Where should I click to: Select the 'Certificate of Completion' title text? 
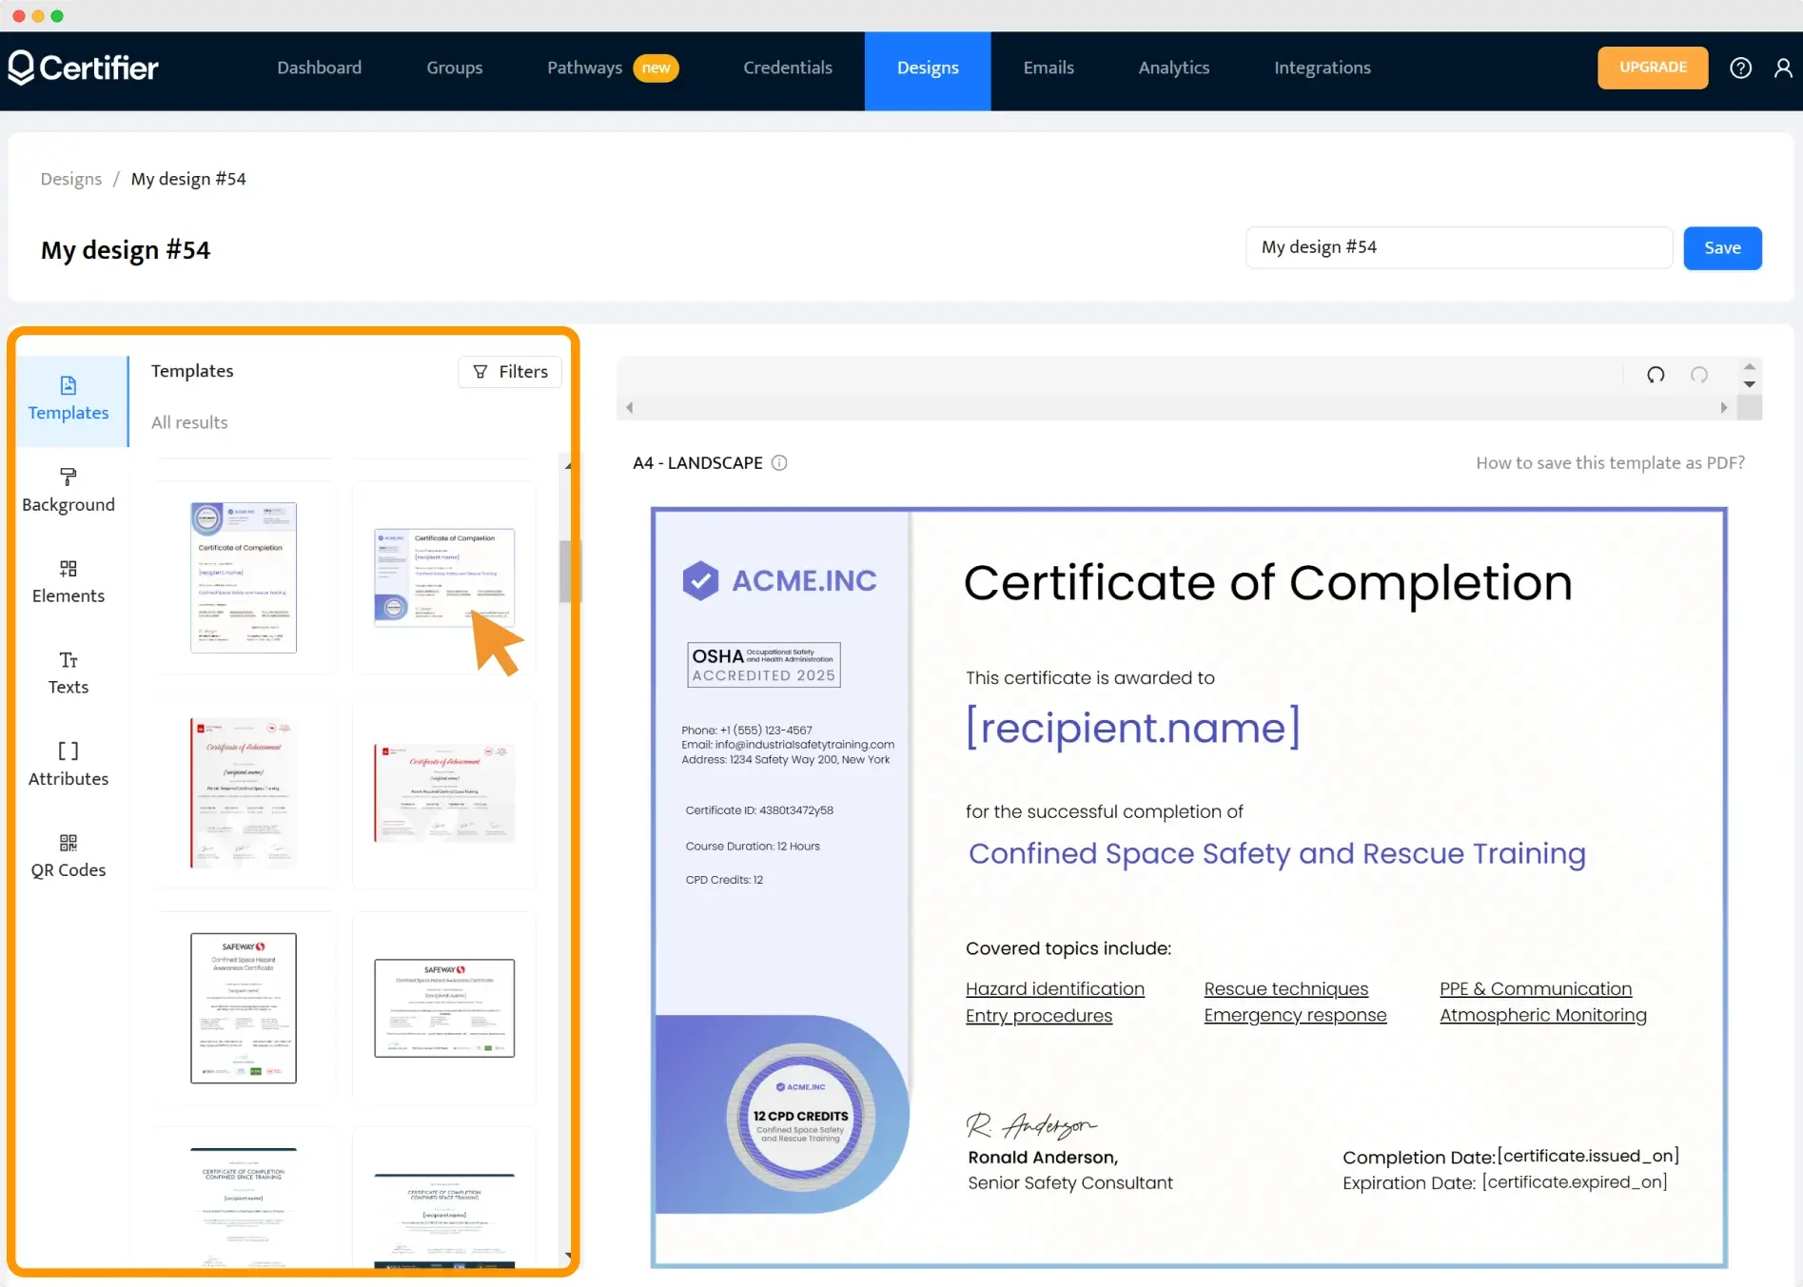click(1267, 583)
